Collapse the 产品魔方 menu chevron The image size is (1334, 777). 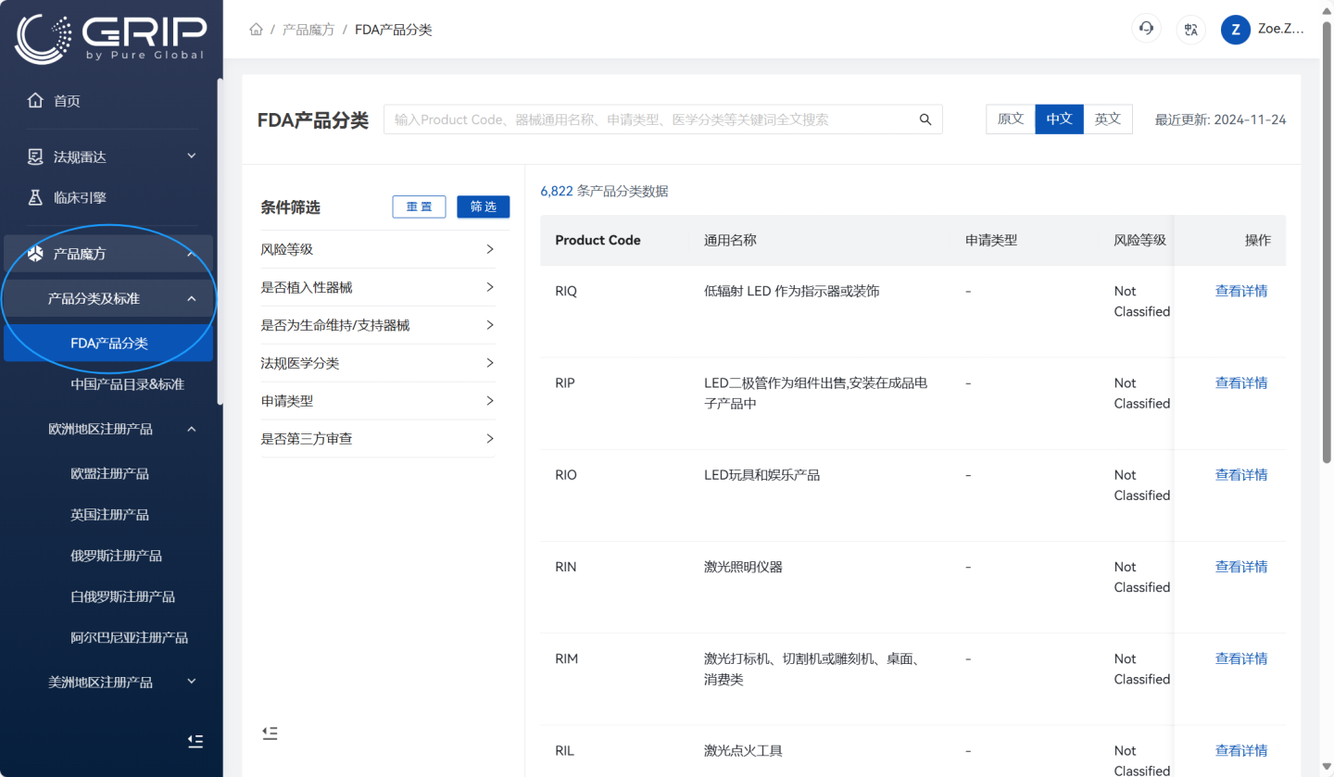(x=192, y=253)
